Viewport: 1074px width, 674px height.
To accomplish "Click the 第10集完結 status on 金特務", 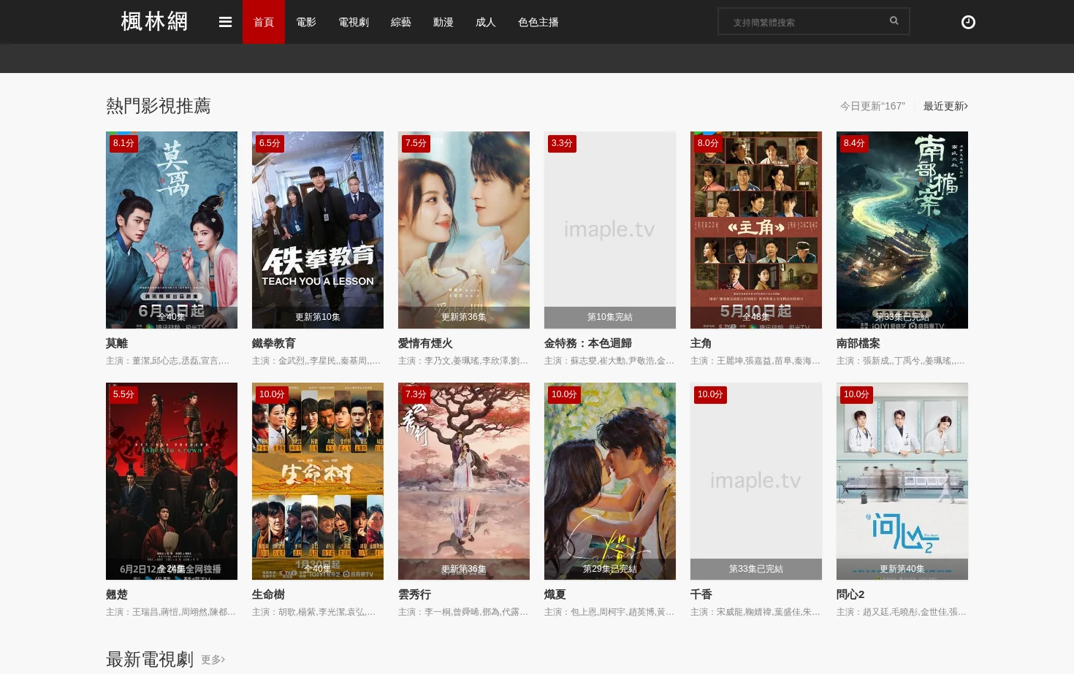I will coord(610,317).
